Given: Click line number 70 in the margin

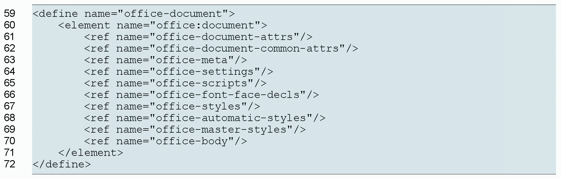Looking at the screenshot, I should [x=10, y=141].
